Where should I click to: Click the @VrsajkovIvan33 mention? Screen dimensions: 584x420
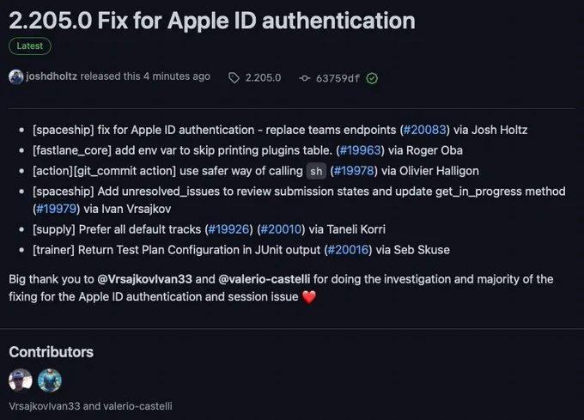click(x=144, y=279)
